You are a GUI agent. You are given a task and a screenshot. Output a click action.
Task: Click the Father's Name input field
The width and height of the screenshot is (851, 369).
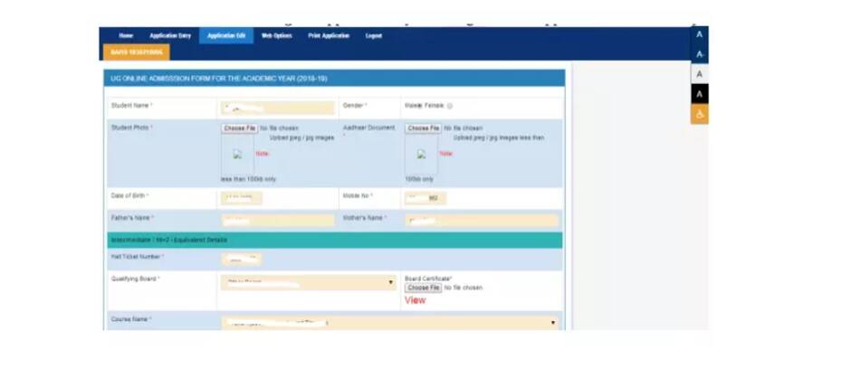[x=278, y=219]
